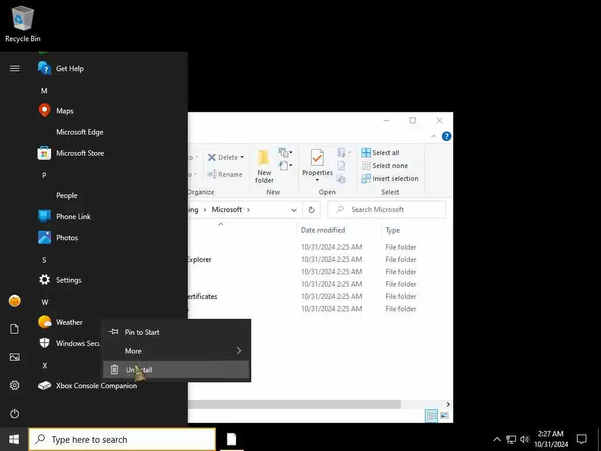Click Delete in Explorer ribbon
The width and height of the screenshot is (601, 451).
pos(222,157)
